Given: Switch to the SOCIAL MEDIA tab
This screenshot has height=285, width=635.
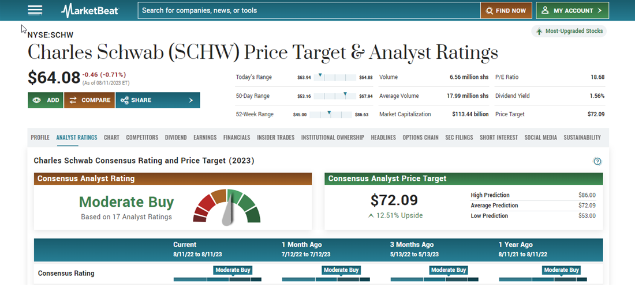Looking at the screenshot, I should (x=541, y=137).
